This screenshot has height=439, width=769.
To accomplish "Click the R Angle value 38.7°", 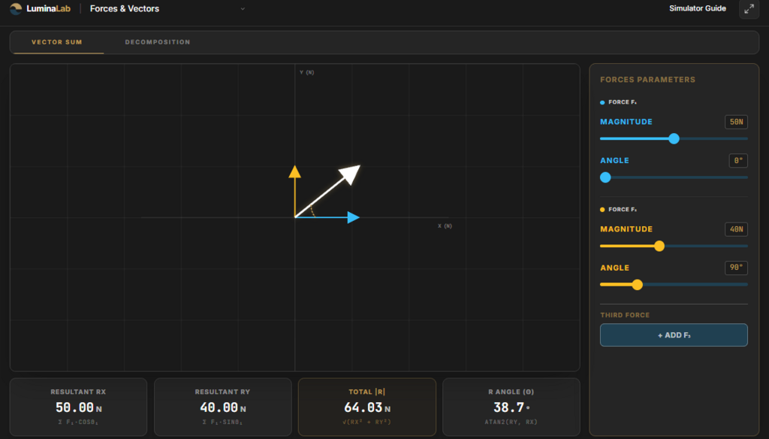I will click(511, 407).
